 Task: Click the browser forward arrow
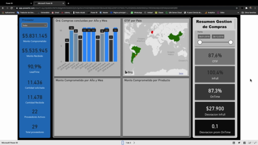(x=7, y=8)
